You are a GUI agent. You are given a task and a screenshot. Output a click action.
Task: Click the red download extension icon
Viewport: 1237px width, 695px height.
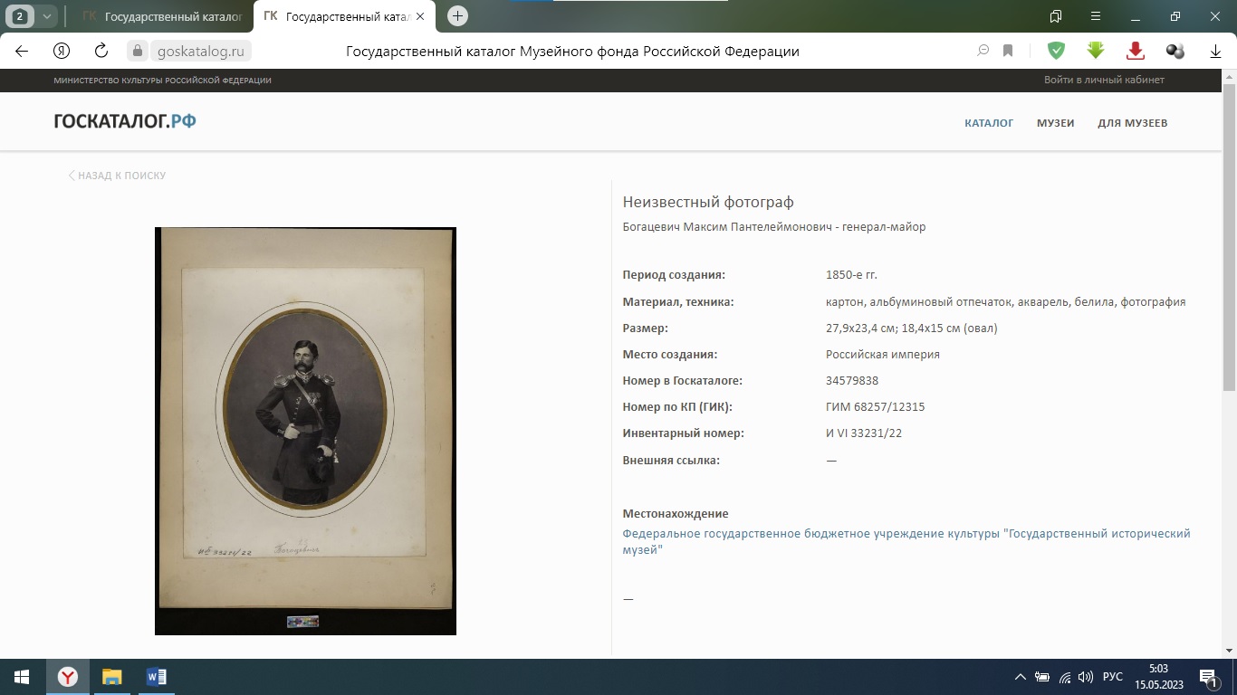(x=1136, y=51)
